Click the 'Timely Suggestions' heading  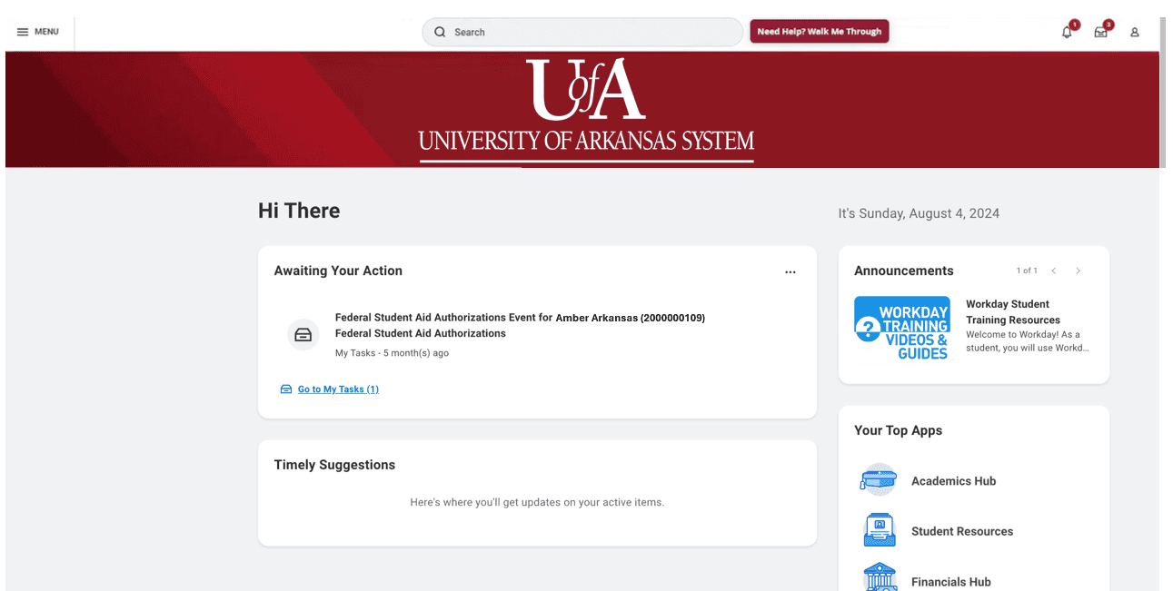(334, 465)
